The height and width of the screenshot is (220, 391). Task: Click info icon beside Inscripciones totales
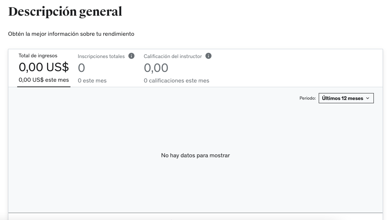(131, 56)
